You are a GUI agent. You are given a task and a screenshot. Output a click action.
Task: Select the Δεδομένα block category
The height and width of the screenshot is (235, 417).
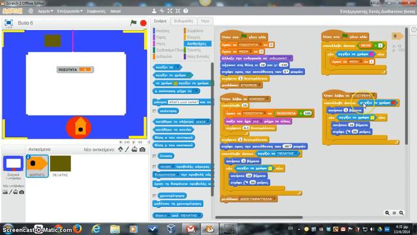click(x=164, y=57)
